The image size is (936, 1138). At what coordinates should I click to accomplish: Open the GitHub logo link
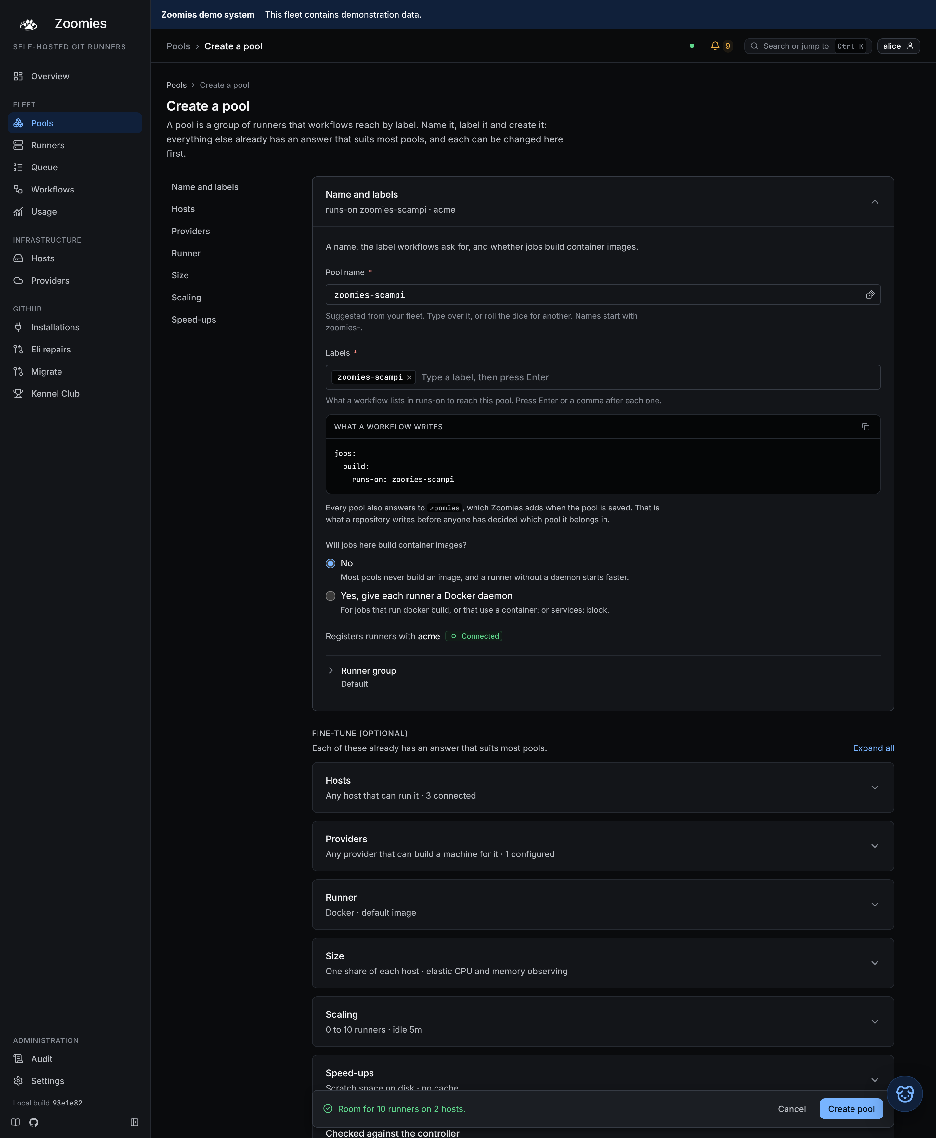pos(34,1122)
